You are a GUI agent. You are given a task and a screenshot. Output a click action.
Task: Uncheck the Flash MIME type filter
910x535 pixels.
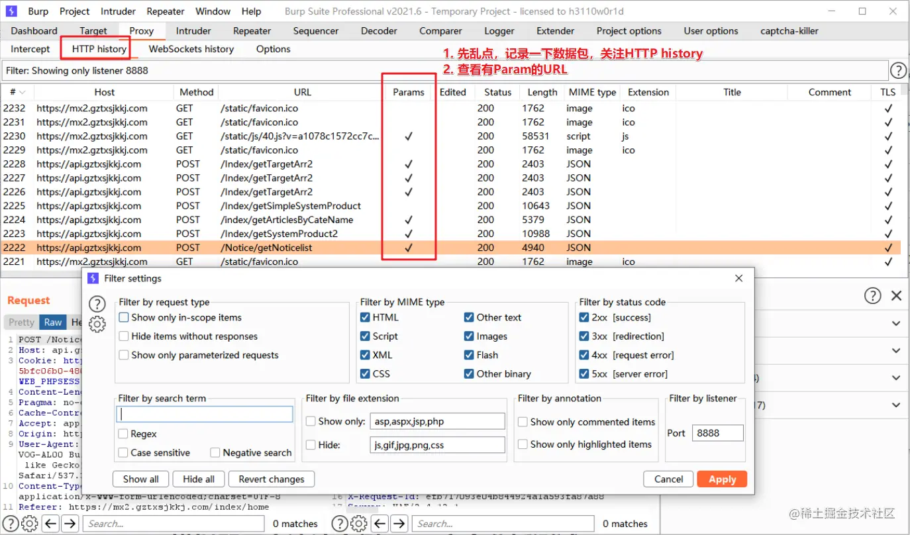coord(469,355)
